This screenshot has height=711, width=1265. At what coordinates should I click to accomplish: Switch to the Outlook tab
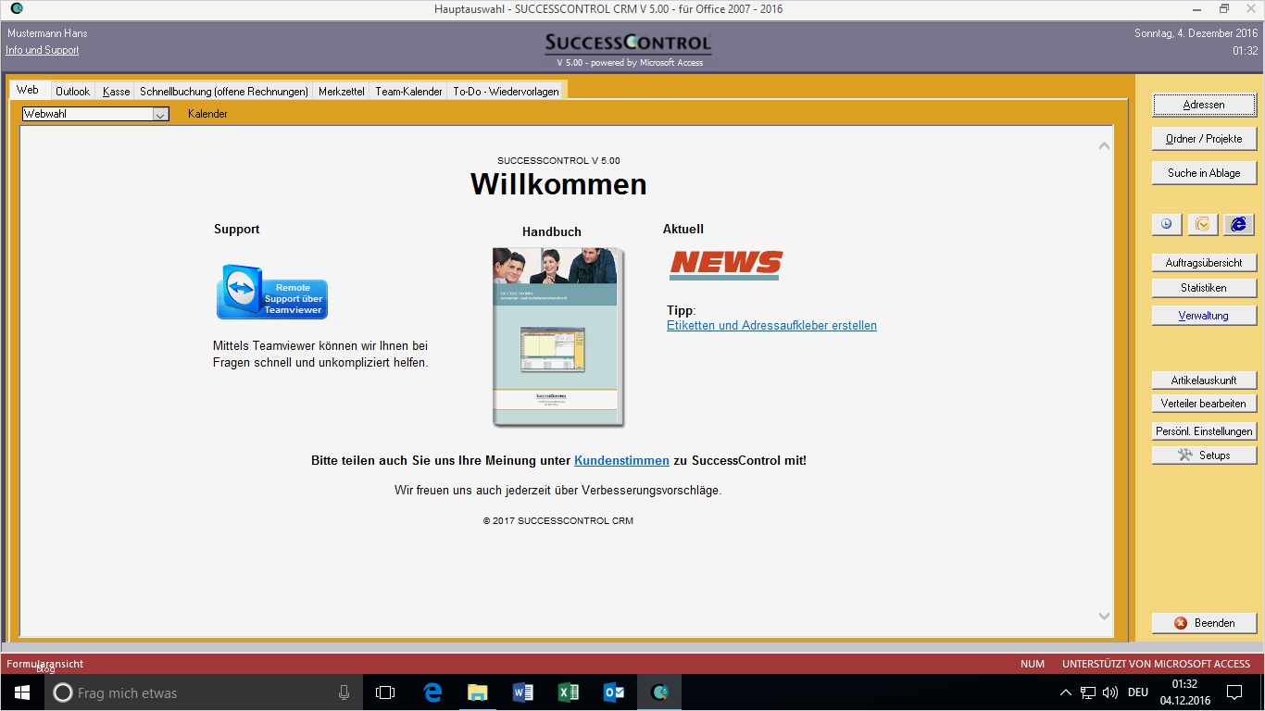tap(72, 91)
